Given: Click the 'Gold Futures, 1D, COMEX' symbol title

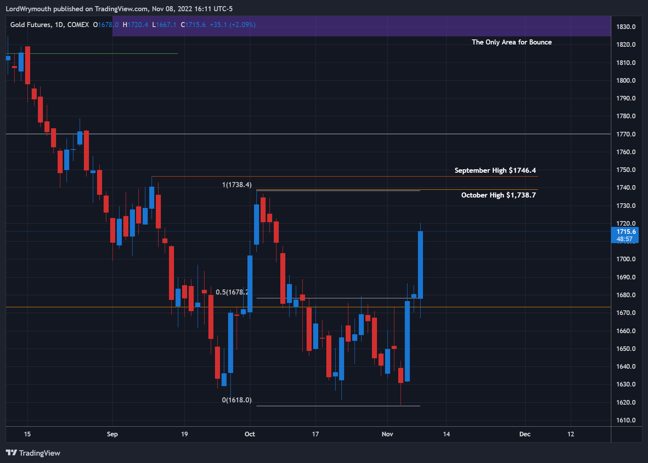Looking at the screenshot, I should tap(49, 25).
